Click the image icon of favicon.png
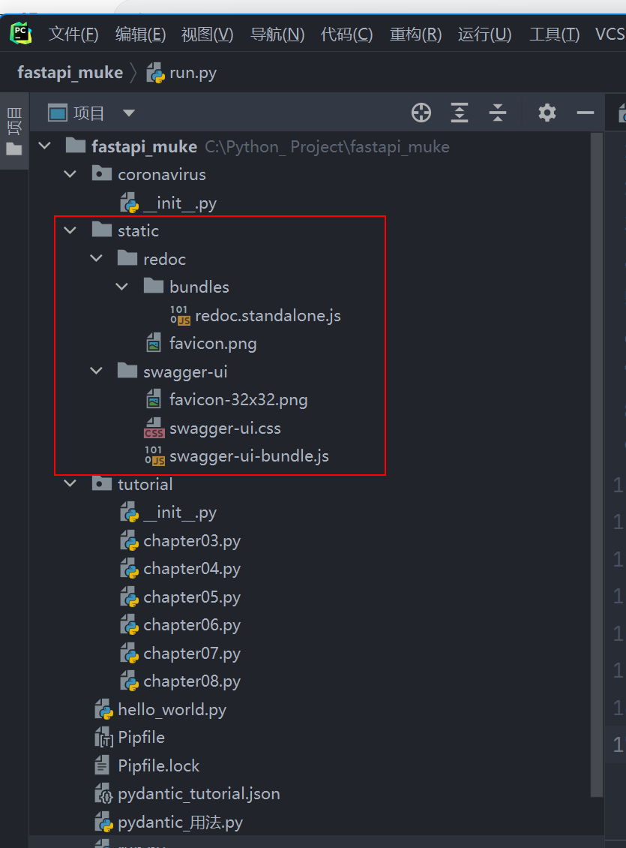 (154, 343)
